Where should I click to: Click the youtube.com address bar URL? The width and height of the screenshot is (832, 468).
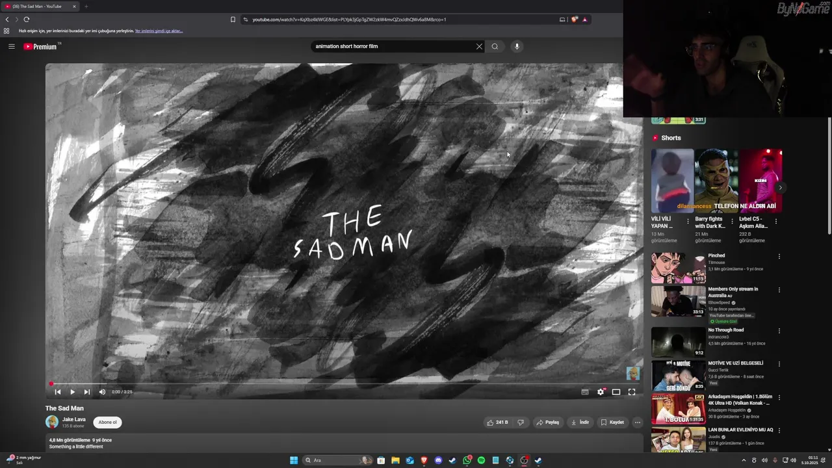click(349, 19)
